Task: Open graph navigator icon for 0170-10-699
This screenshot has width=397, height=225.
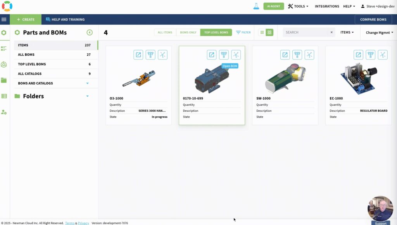Action: pyautogui.click(x=236, y=55)
